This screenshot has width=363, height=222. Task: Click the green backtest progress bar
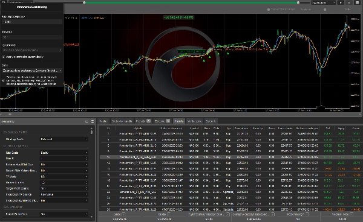191,2
